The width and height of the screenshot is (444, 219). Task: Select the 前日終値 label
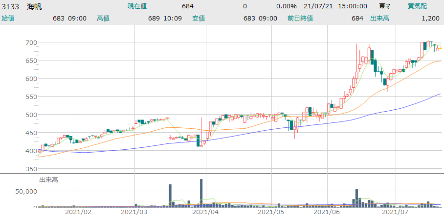coord(300,18)
